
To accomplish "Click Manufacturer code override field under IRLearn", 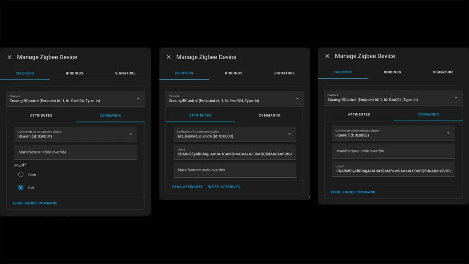I will [76, 152].
